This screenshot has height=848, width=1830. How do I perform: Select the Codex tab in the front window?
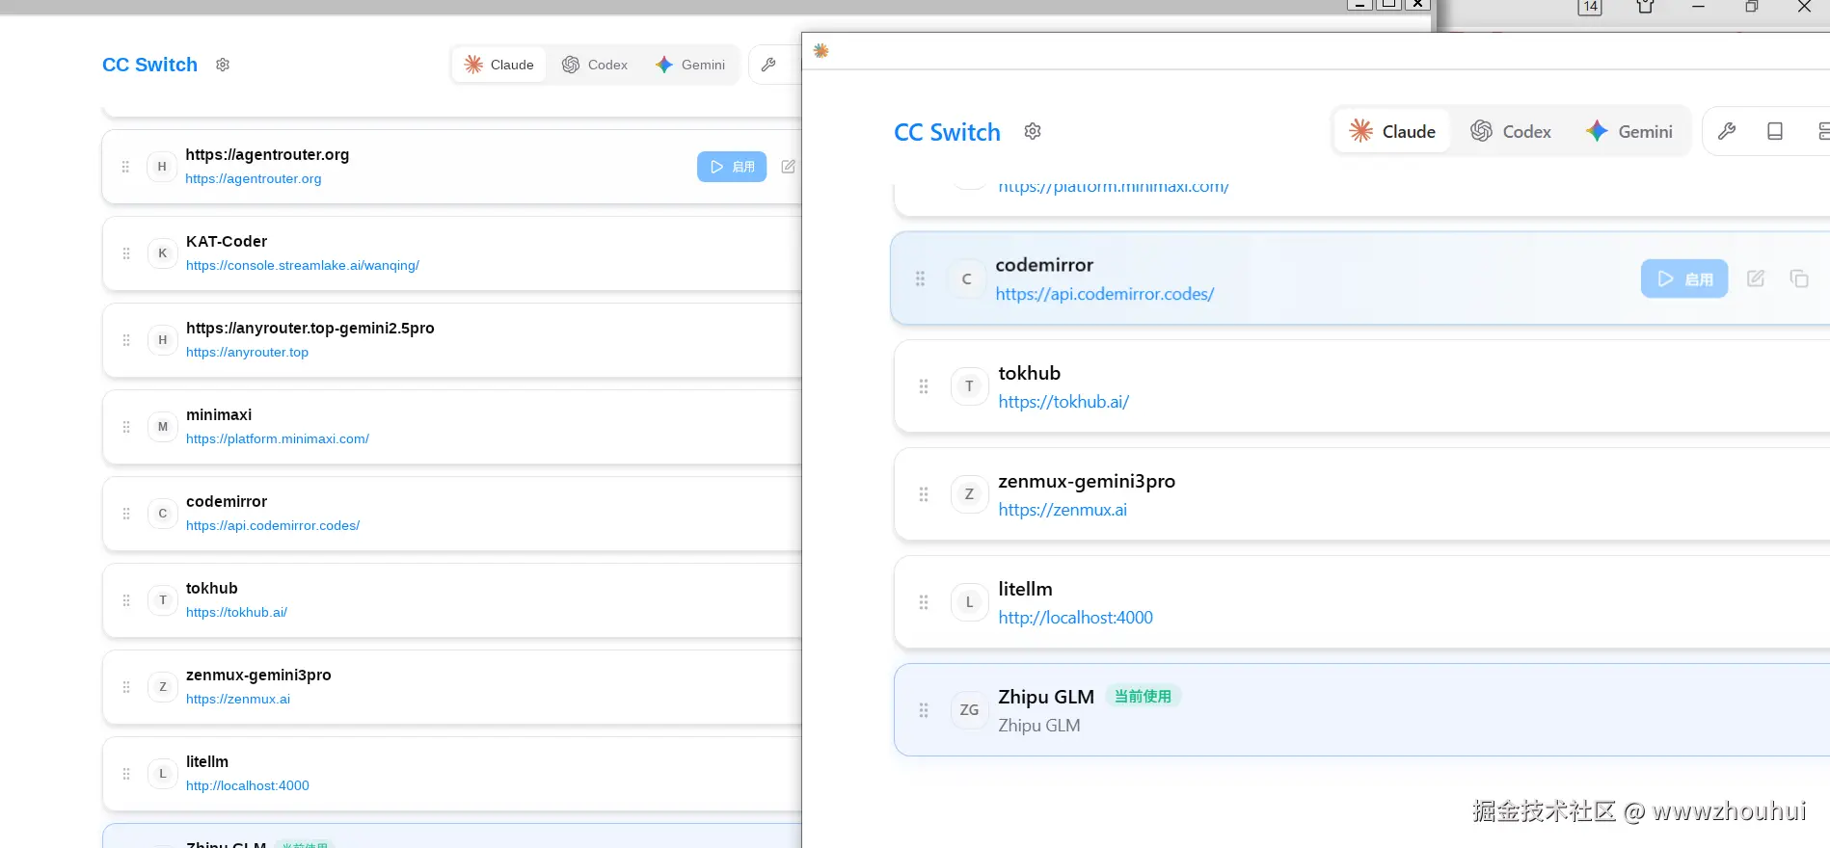1511,131
